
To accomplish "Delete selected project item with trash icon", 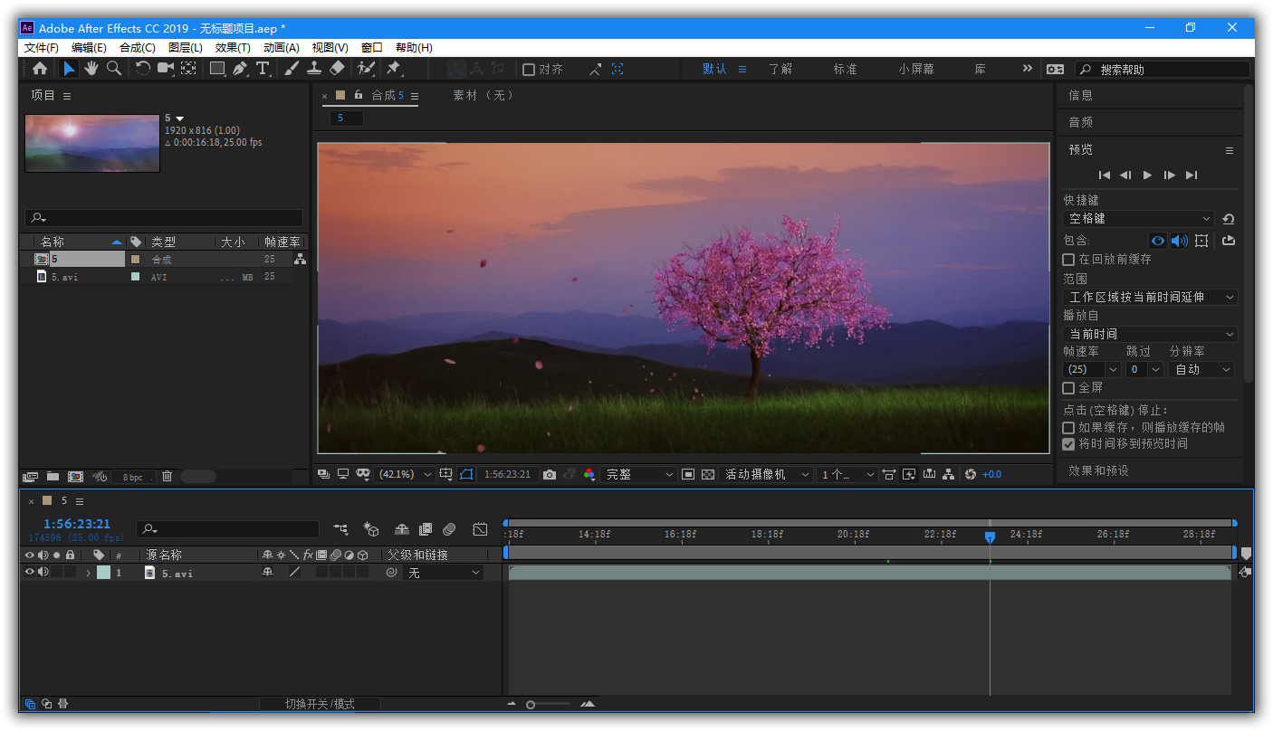I will 167,476.
